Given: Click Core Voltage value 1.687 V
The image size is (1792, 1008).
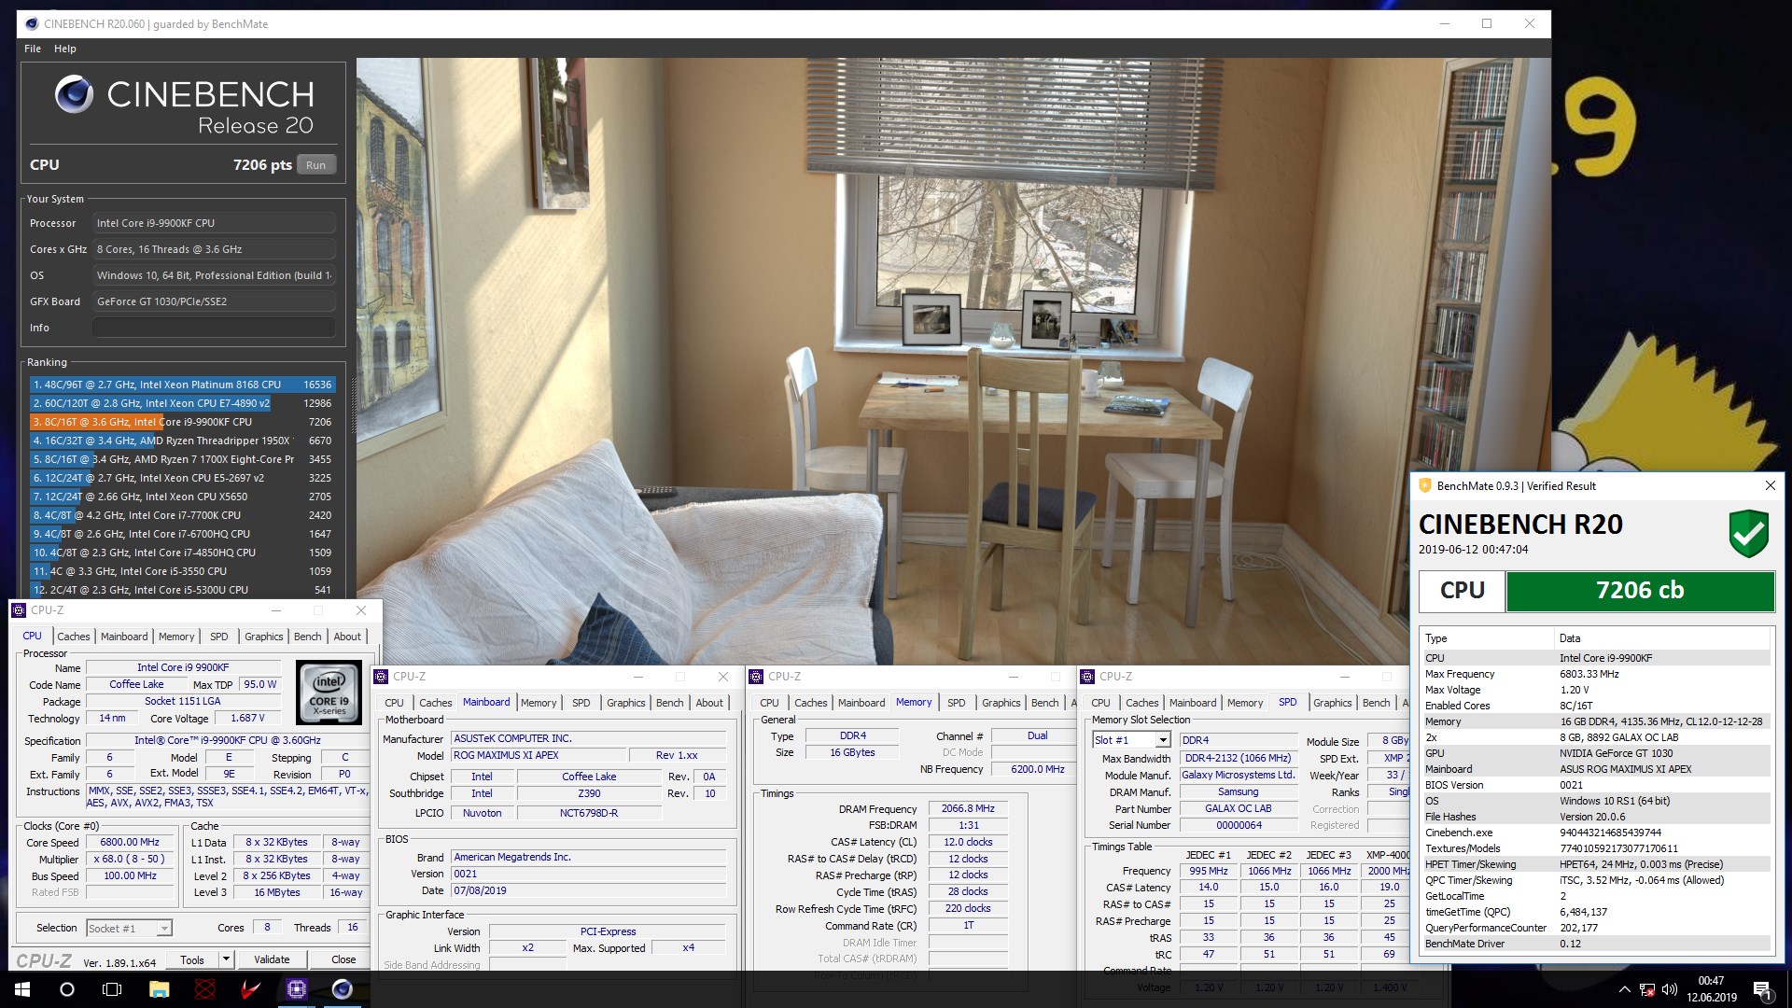Looking at the screenshot, I should coord(247,719).
